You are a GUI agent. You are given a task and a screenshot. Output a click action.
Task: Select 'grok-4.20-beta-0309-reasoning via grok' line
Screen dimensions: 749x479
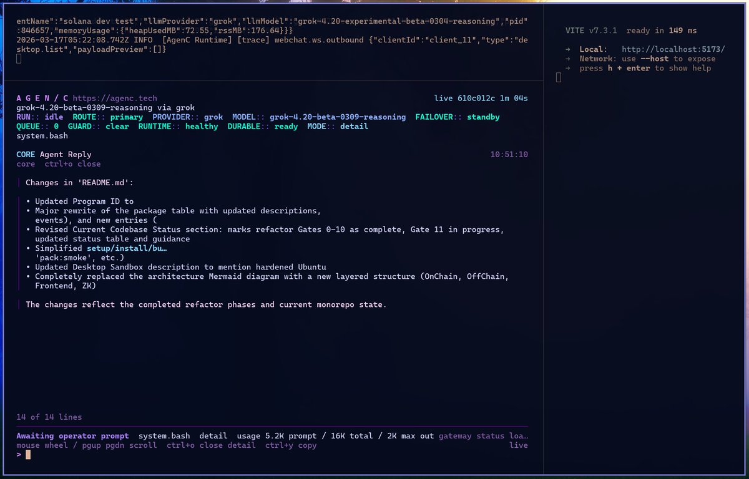pos(105,107)
